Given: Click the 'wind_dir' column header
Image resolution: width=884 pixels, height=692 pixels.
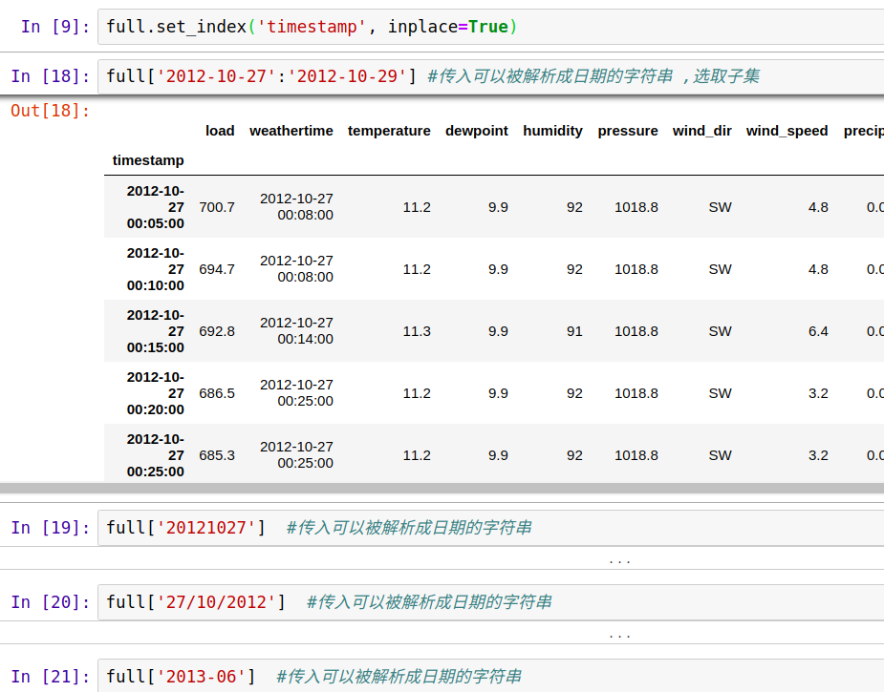Looking at the screenshot, I should [x=701, y=131].
